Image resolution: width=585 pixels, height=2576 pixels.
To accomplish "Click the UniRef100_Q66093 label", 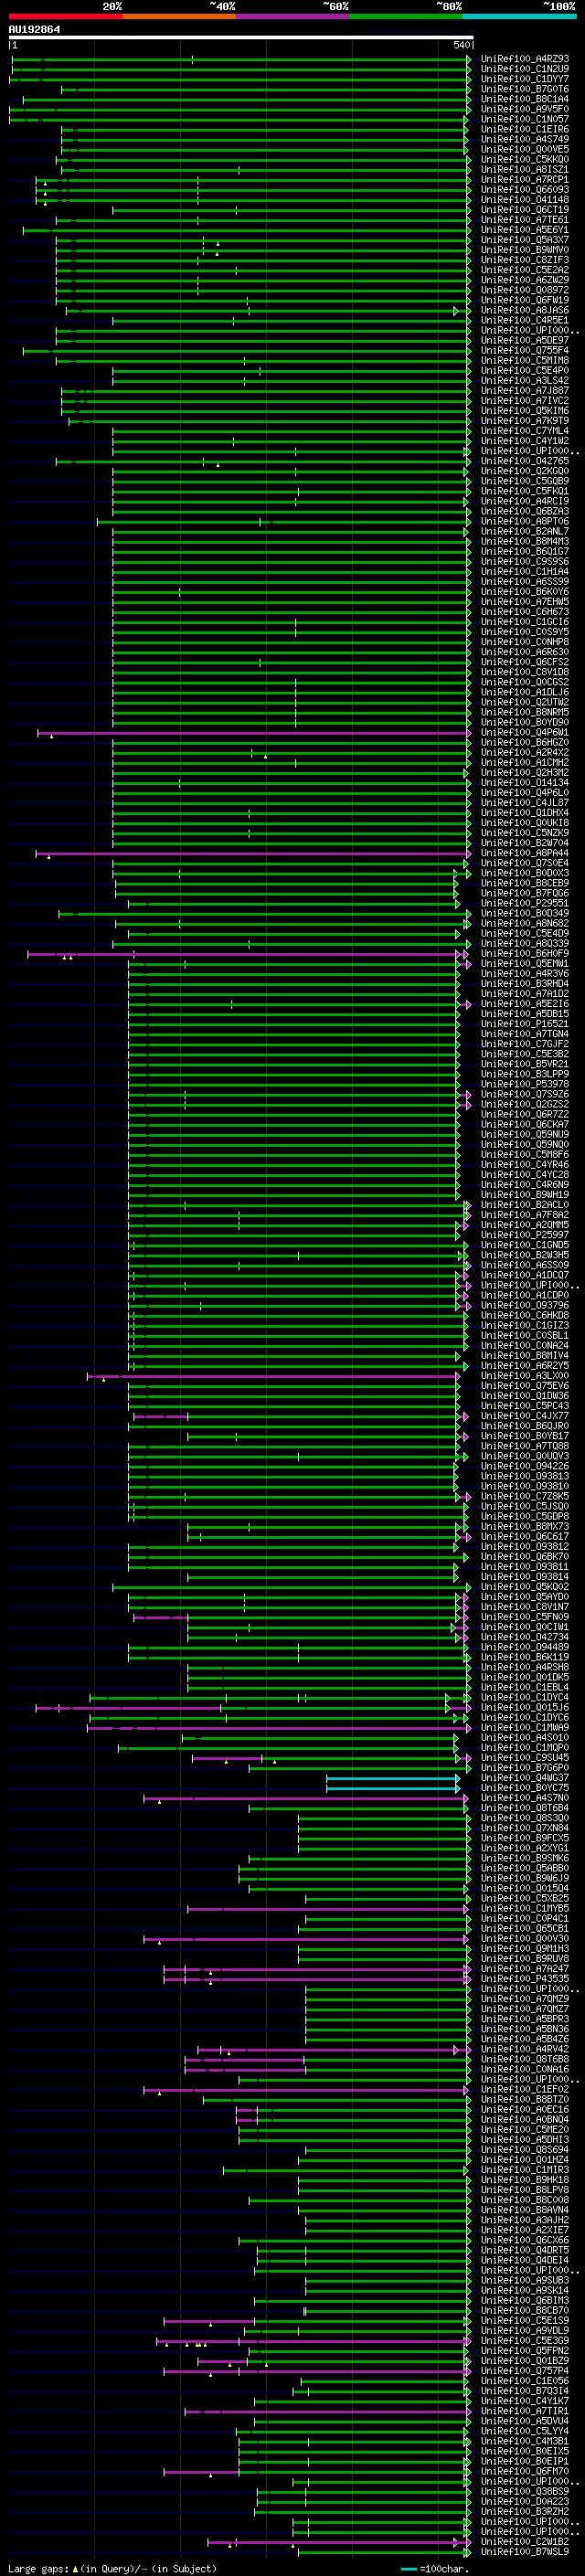I will (x=525, y=190).
